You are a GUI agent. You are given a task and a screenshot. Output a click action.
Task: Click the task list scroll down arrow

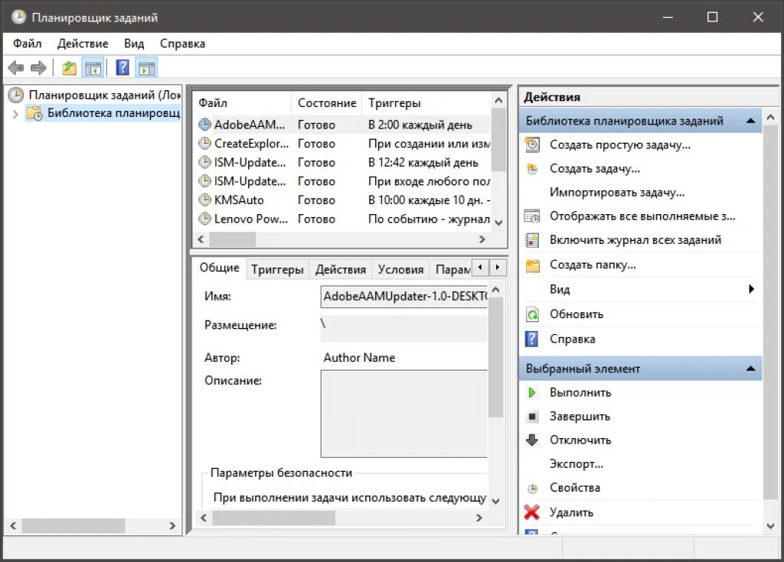498,223
